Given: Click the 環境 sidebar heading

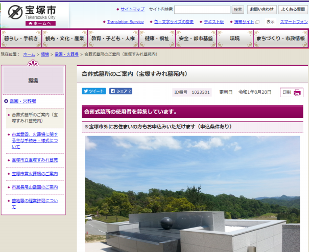Looking at the screenshot, I should (33, 80).
